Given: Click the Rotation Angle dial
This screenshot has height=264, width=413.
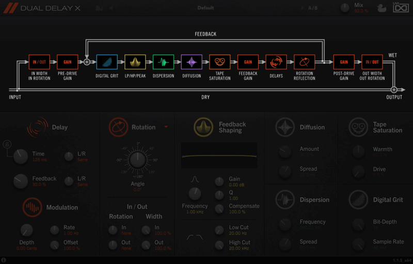Looking at the screenshot, I should (137, 160).
